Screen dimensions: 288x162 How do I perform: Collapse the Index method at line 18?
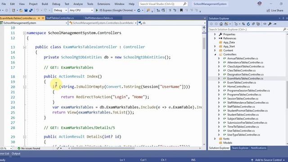(24, 76)
